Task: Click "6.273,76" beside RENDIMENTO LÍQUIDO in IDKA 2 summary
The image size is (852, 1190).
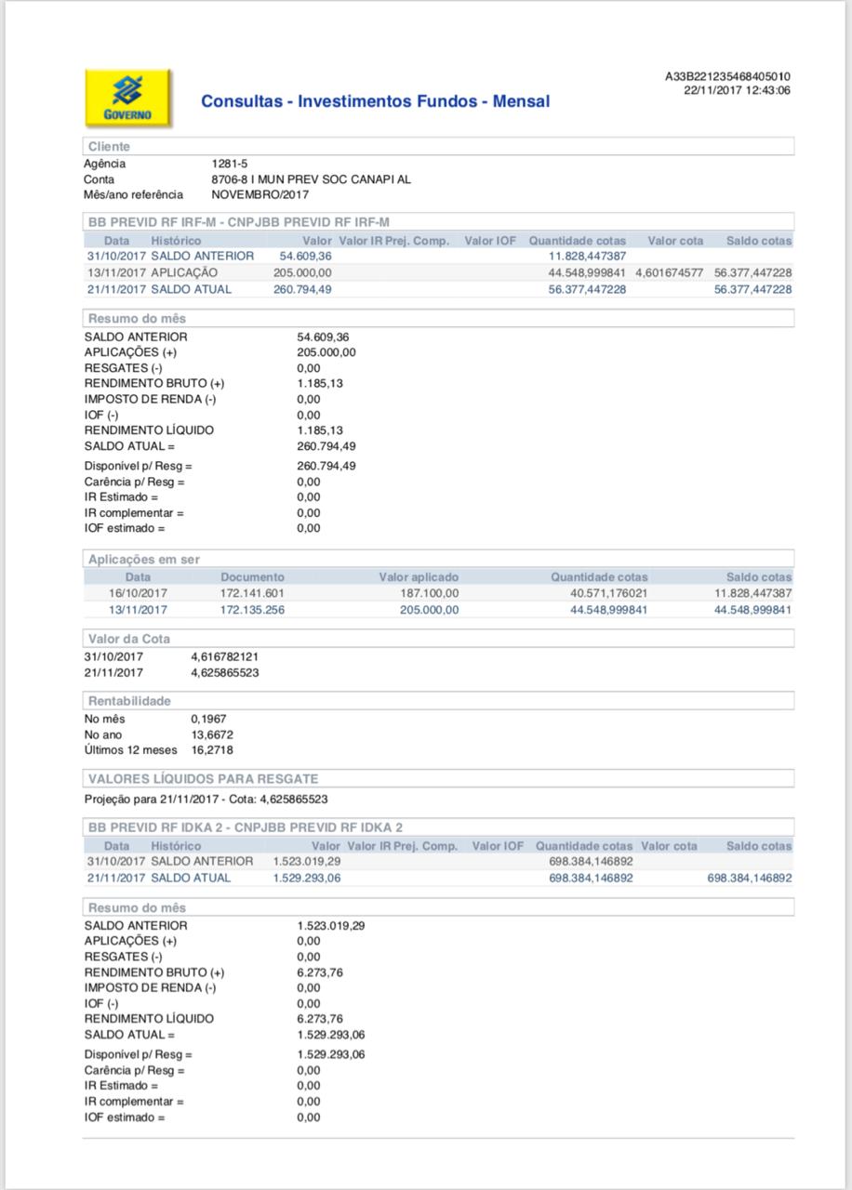Action: click(x=320, y=1018)
